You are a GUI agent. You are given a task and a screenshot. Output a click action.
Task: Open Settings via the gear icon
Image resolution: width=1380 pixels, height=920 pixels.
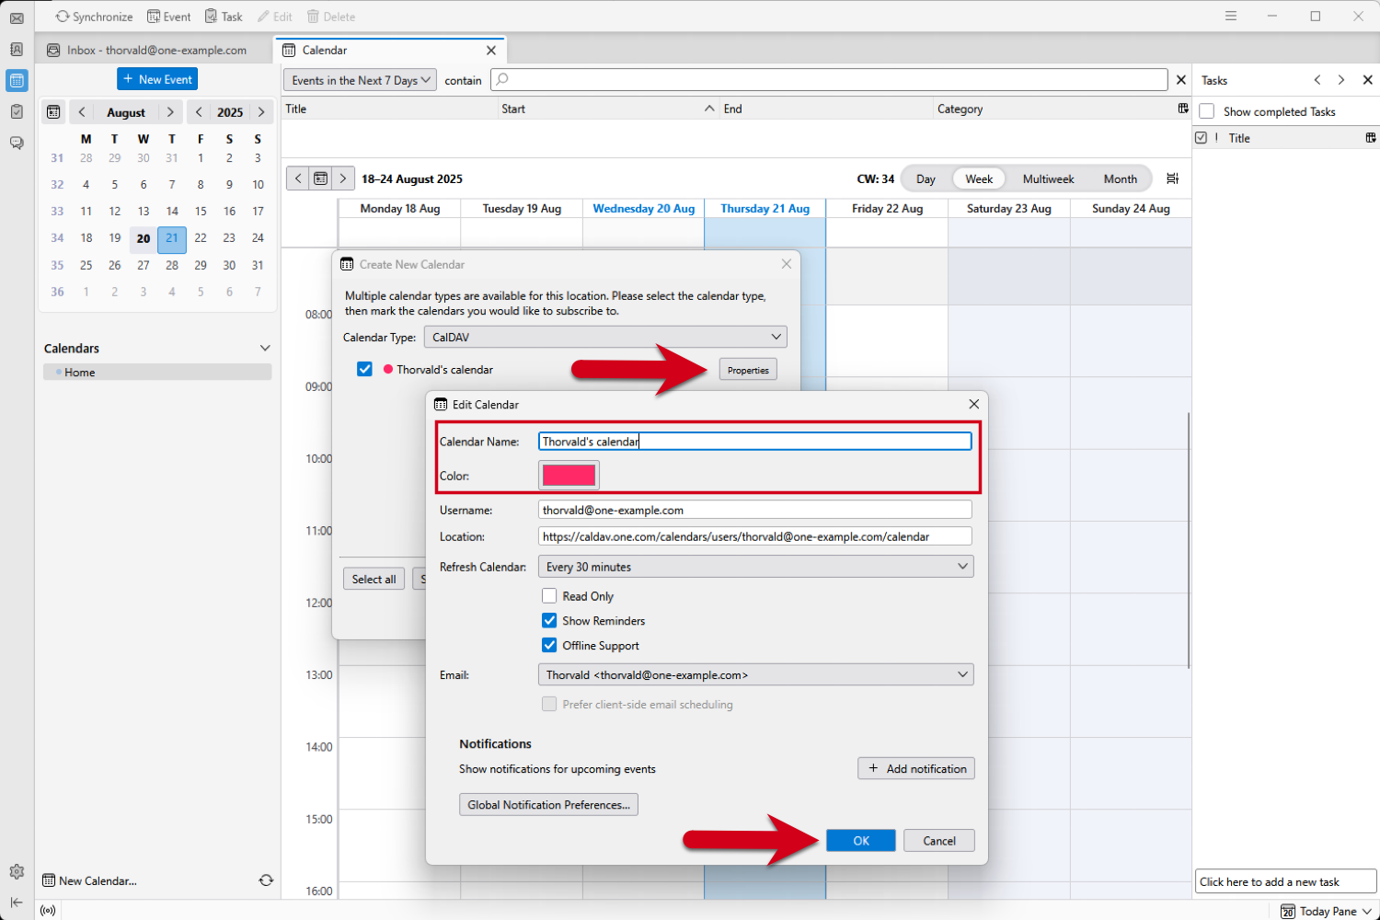click(x=16, y=871)
